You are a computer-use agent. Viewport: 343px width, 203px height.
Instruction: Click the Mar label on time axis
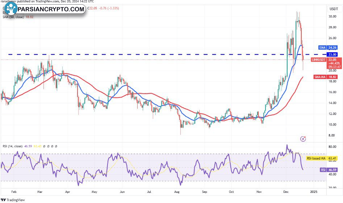click(40, 192)
